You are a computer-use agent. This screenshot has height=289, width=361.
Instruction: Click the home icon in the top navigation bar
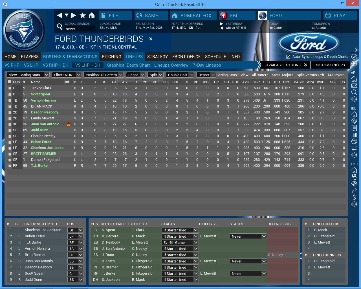92,15
